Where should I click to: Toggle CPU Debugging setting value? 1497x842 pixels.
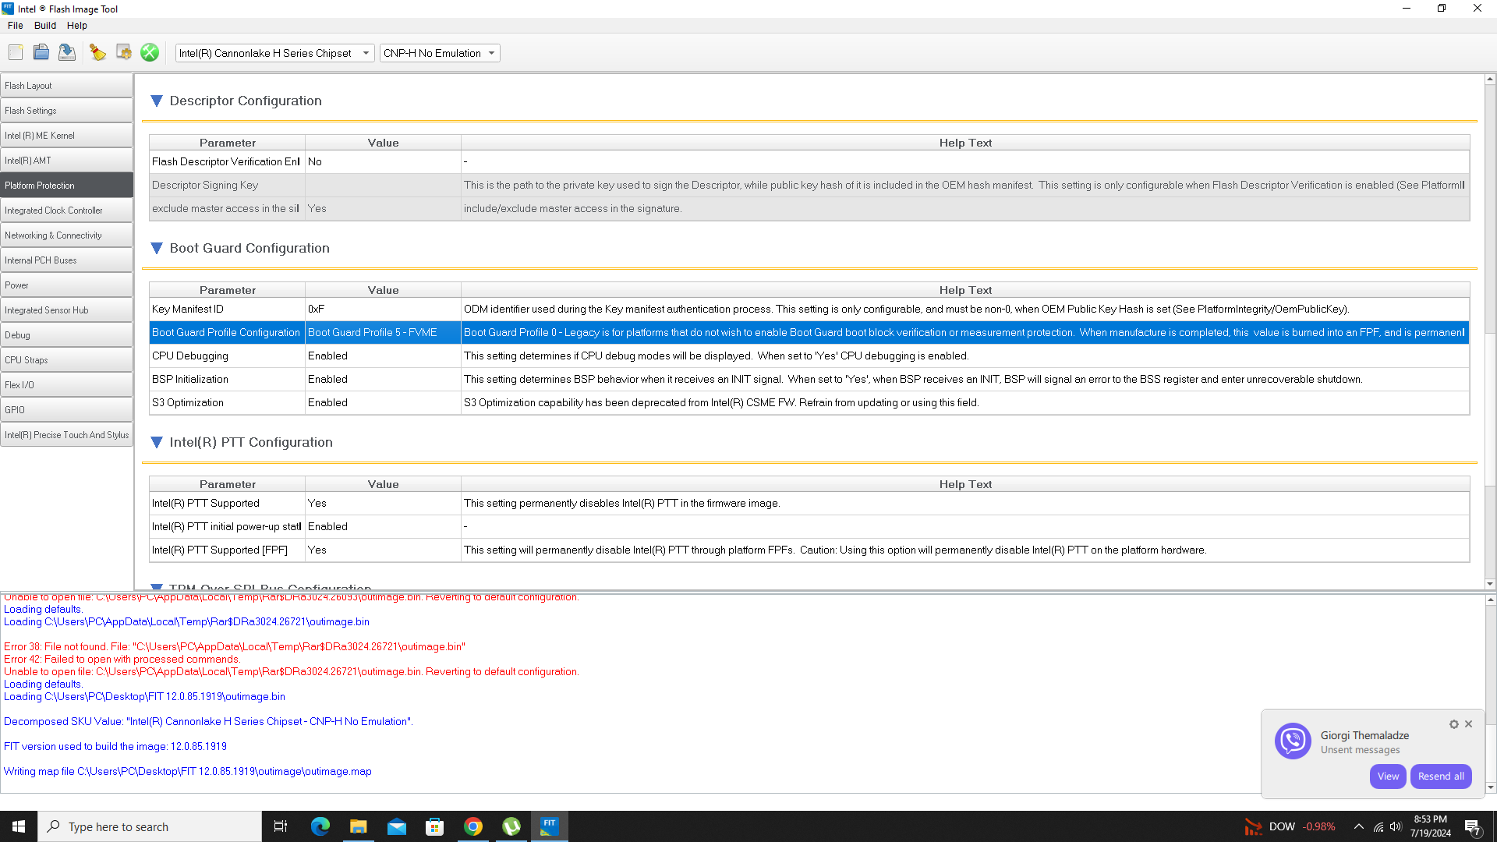coord(382,356)
